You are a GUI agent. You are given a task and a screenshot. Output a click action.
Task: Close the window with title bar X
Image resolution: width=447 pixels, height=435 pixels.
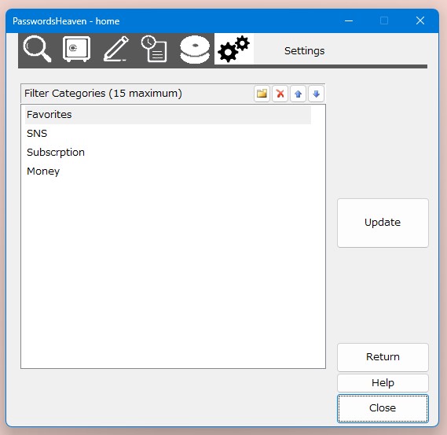[x=420, y=20]
